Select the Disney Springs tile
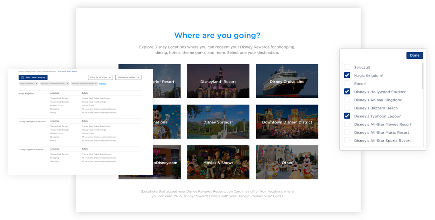The width and height of the screenshot is (435, 220). click(218, 121)
